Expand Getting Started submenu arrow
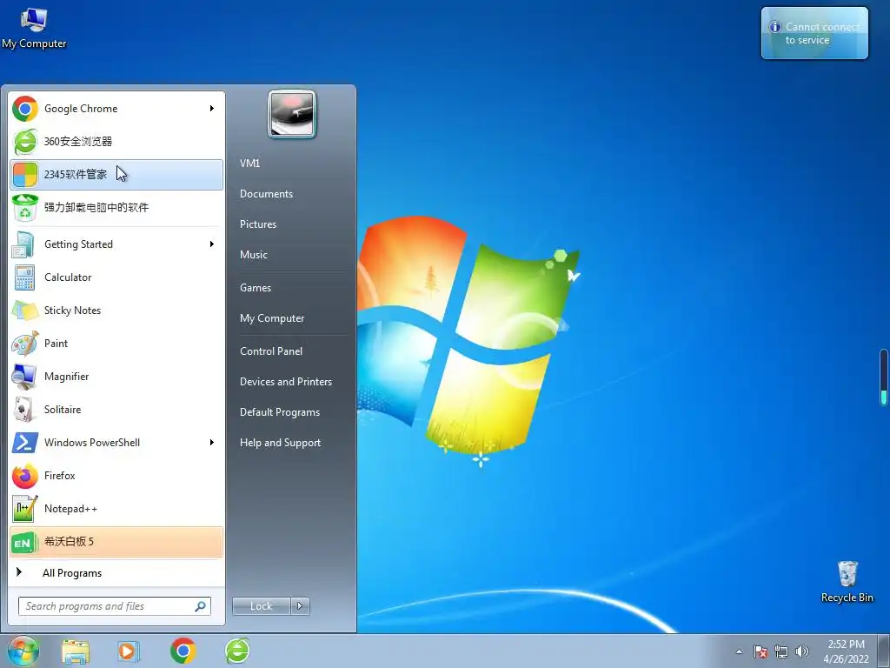Image resolution: width=890 pixels, height=668 pixels. pyautogui.click(x=212, y=244)
